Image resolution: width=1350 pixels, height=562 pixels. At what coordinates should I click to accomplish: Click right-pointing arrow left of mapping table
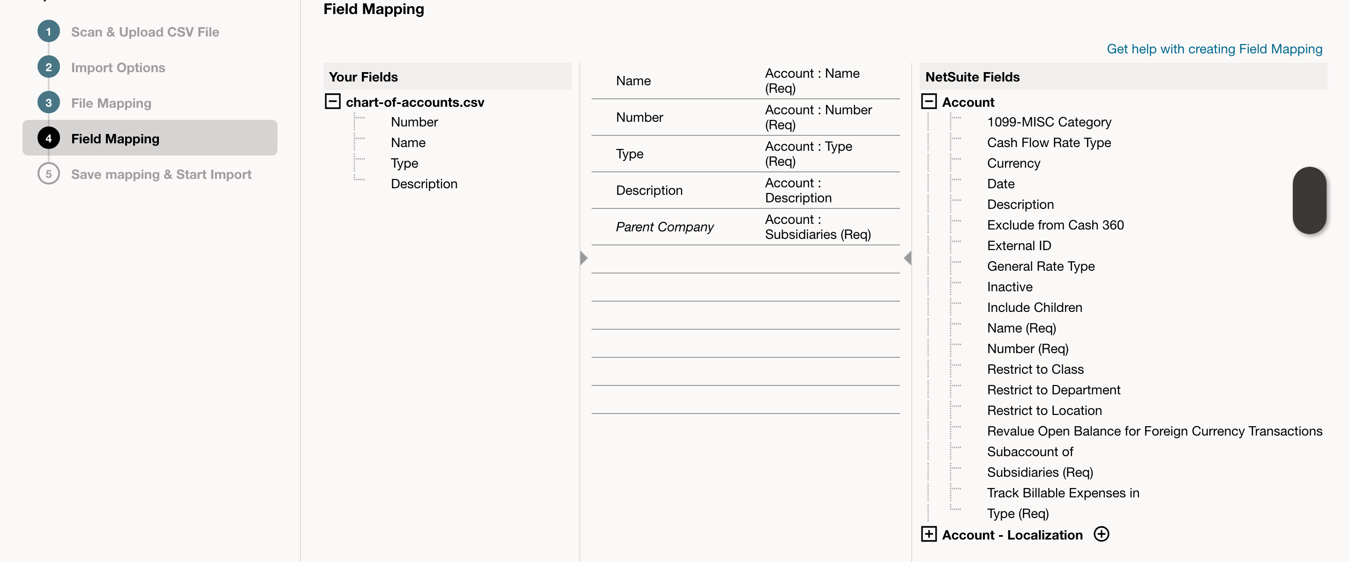point(584,258)
